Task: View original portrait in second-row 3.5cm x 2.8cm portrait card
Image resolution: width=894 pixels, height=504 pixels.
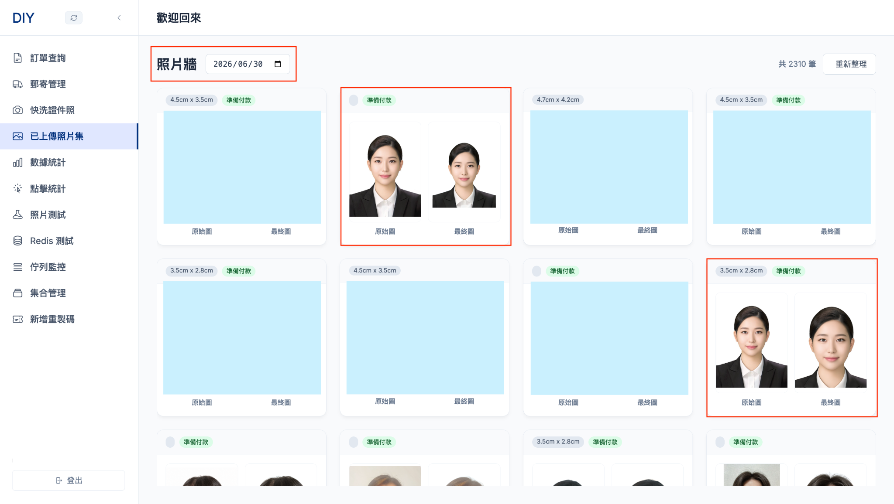Action: point(752,343)
